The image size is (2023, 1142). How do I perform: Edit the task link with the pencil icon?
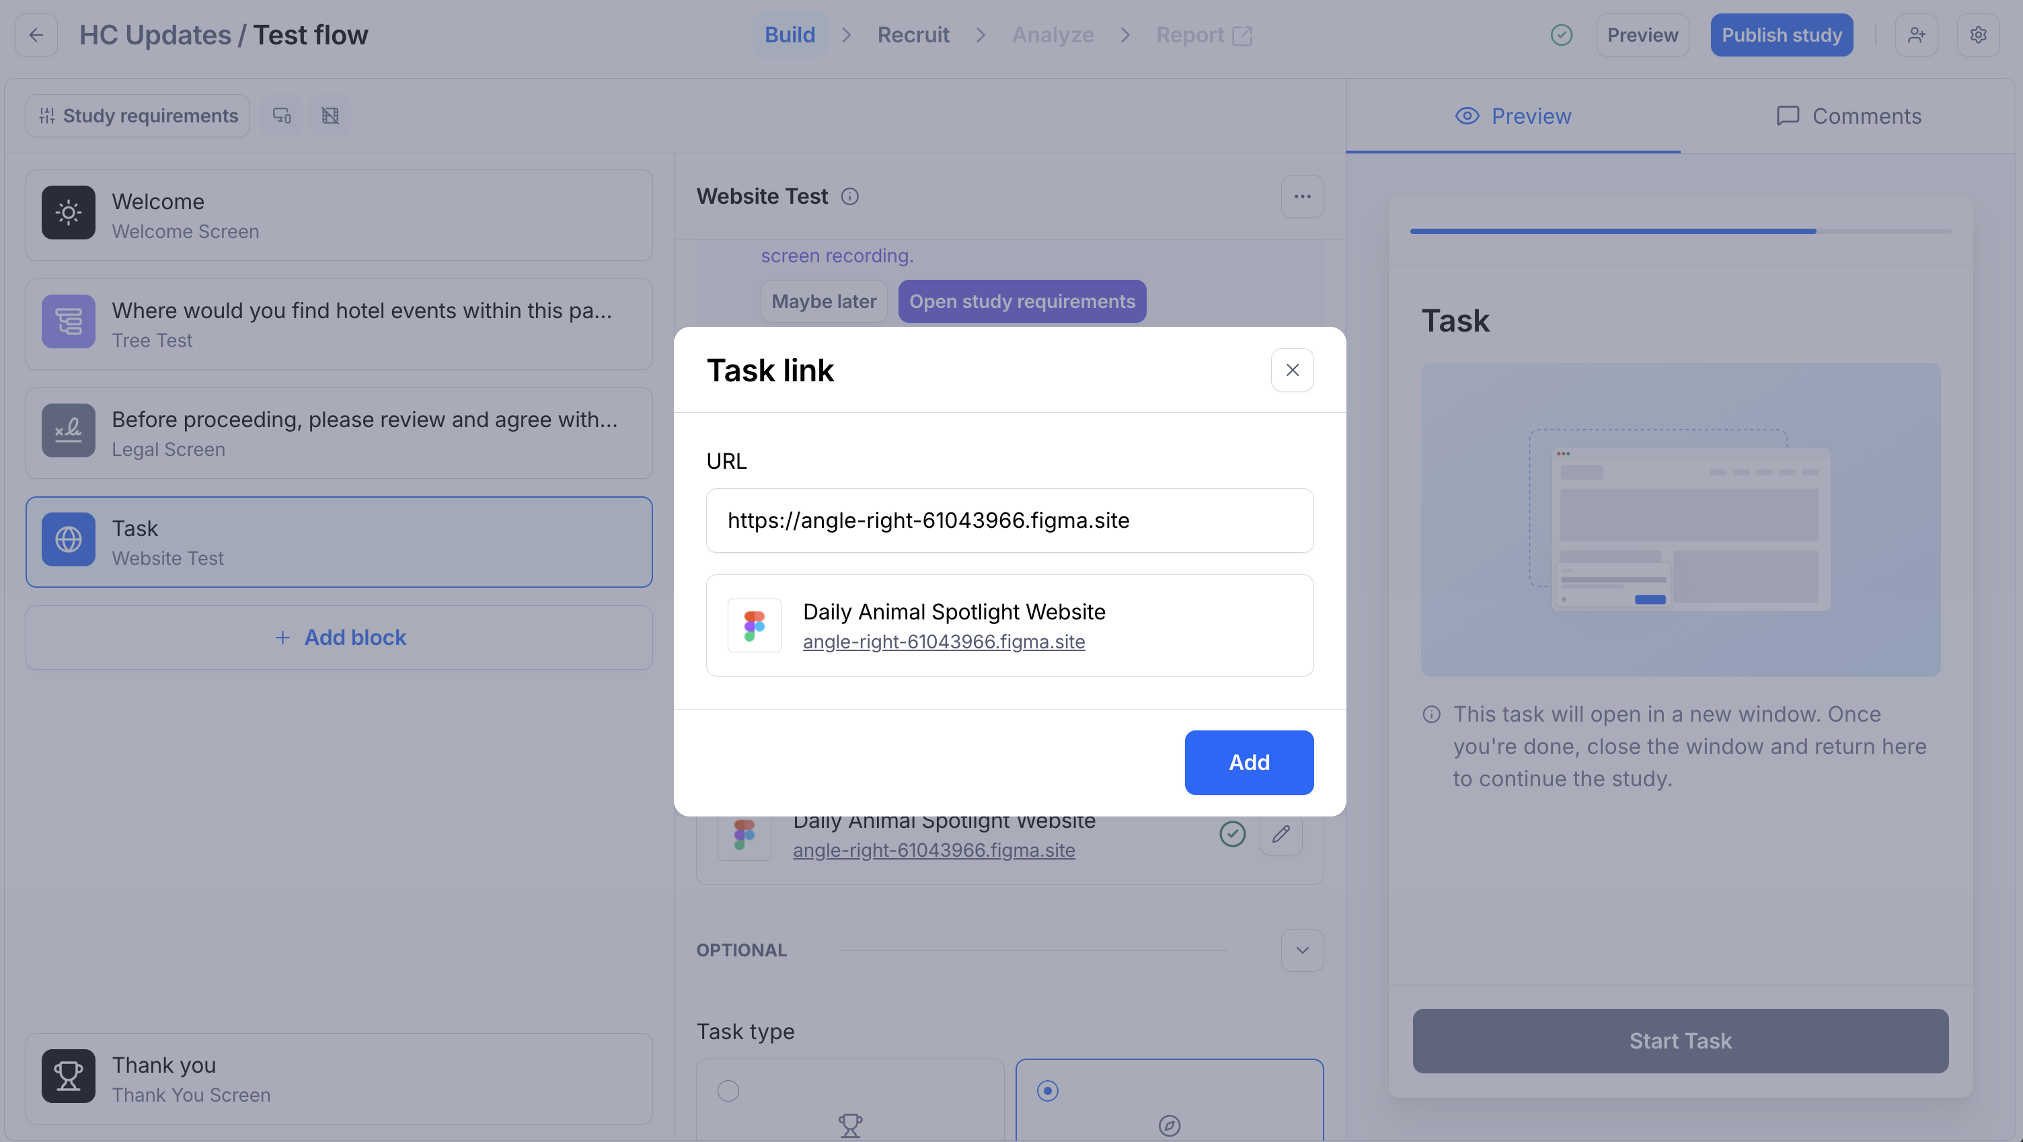1281,834
